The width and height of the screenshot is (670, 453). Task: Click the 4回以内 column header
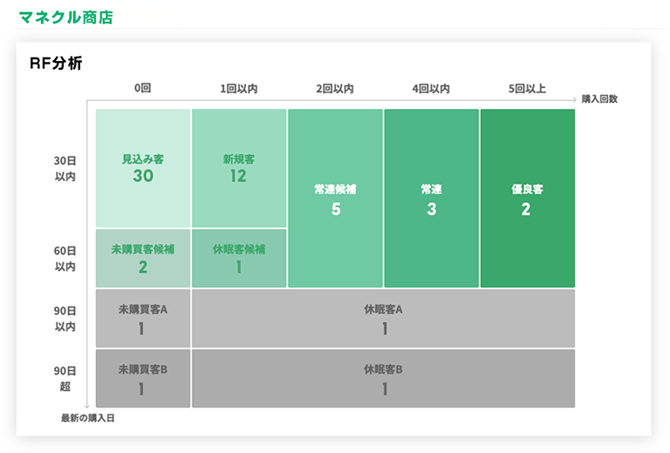pyautogui.click(x=431, y=88)
